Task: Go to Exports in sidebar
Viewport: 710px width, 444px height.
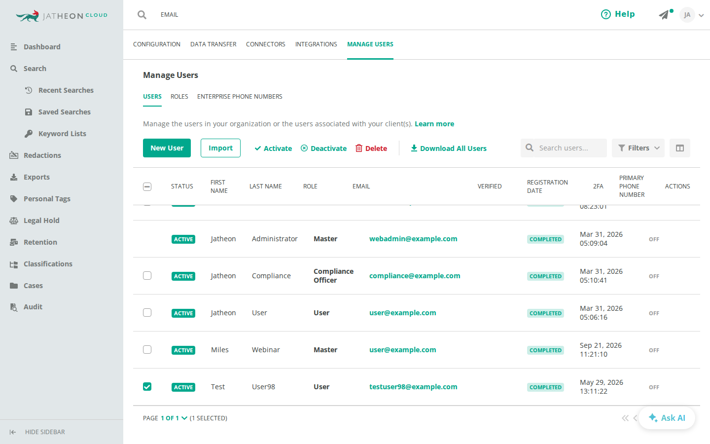Action: [36, 177]
